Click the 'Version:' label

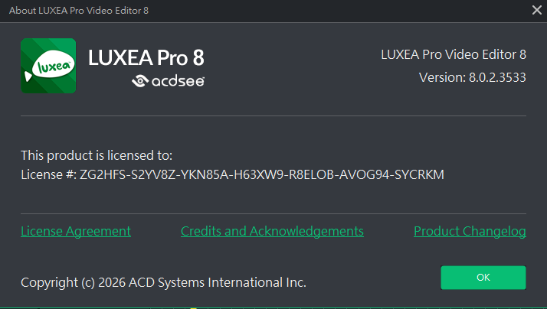click(442, 77)
